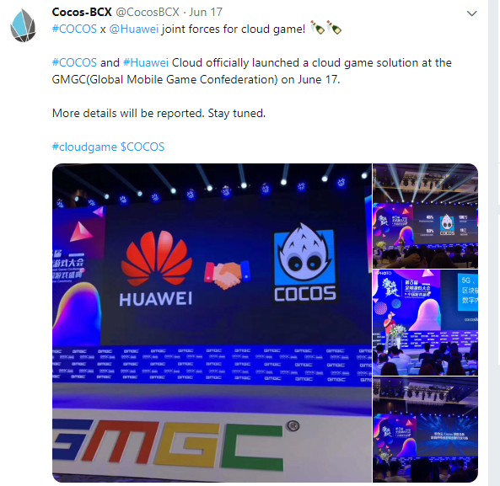Open the first #COCOS hashtag
500x486 pixels.
coord(74,29)
